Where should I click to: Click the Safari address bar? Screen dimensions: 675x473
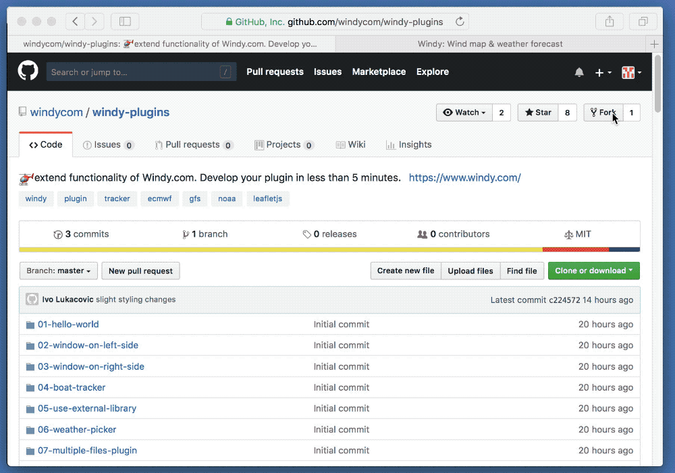click(x=335, y=22)
